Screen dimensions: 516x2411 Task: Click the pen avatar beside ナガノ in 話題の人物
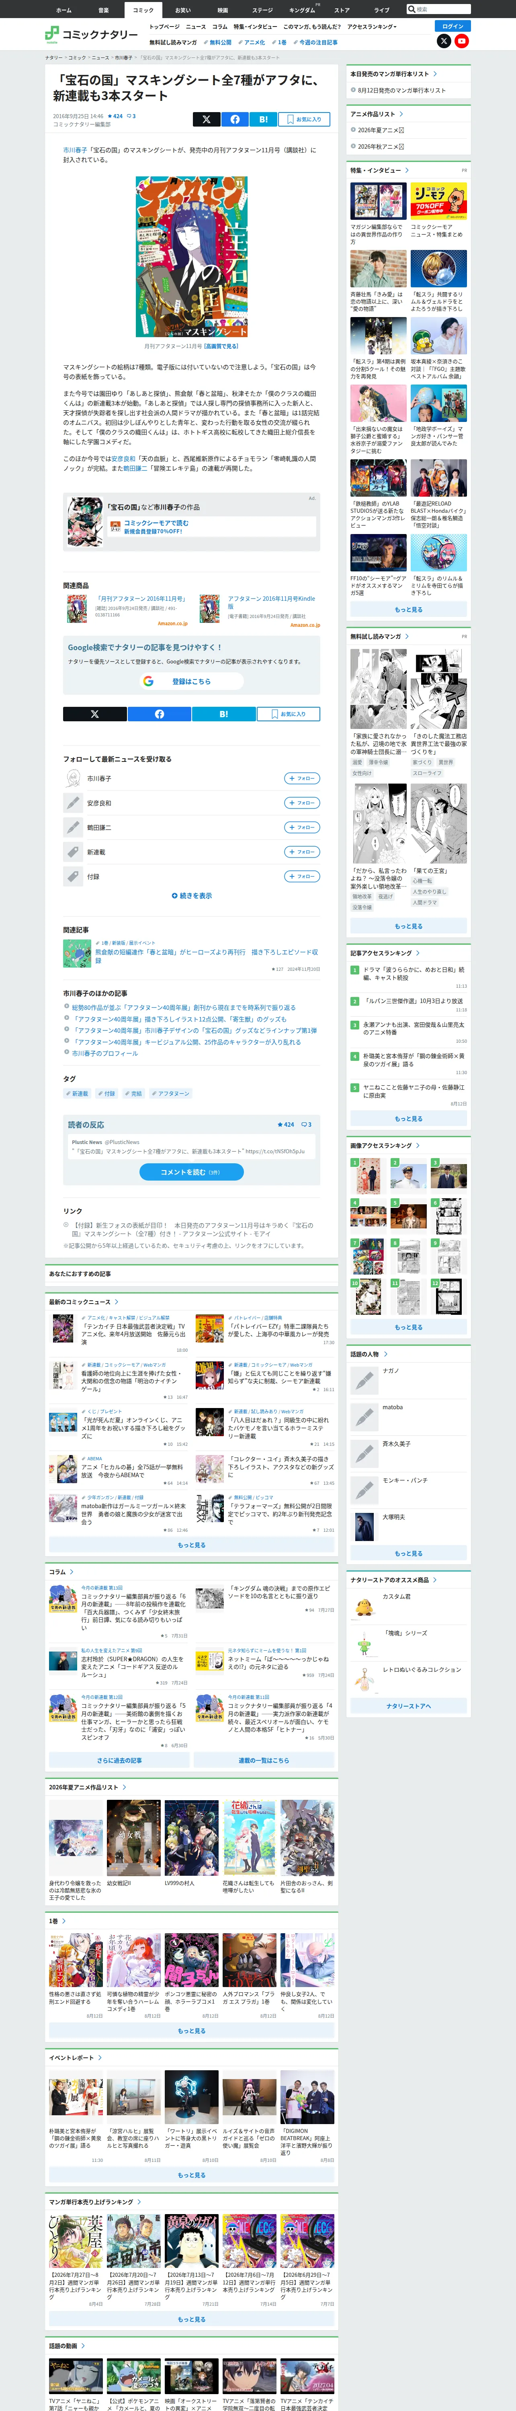pos(364,1381)
